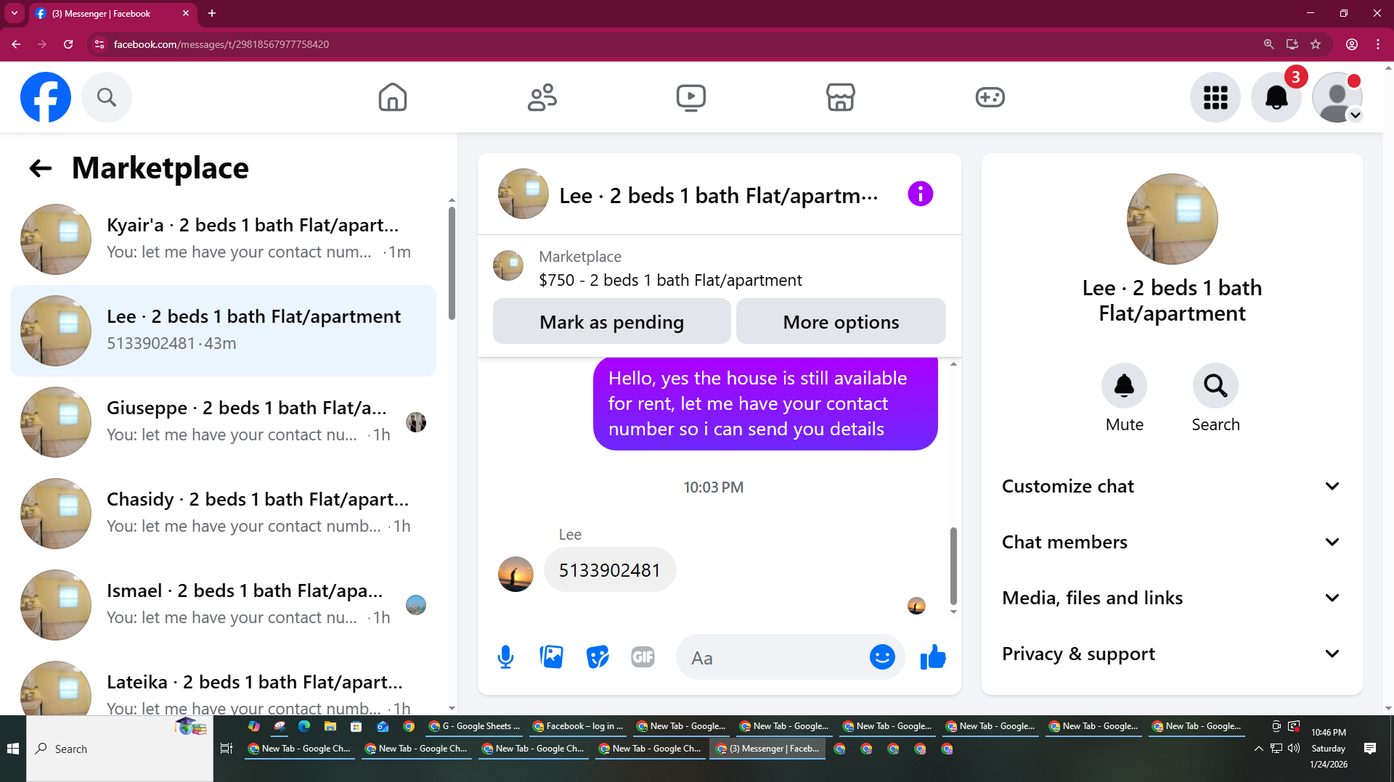Viewport: 1394px width, 782px height.
Task: Record a voice clip with microphone icon
Action: (505, 657)
